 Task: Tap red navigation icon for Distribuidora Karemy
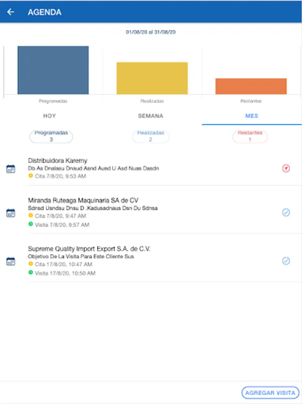286,168
